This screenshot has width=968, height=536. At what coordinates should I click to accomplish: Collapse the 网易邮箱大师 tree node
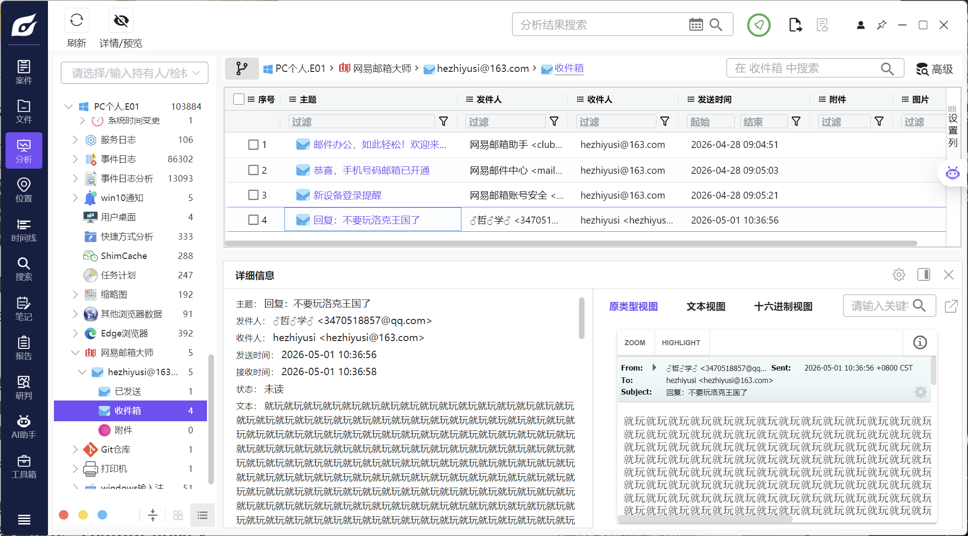point(75,353)
